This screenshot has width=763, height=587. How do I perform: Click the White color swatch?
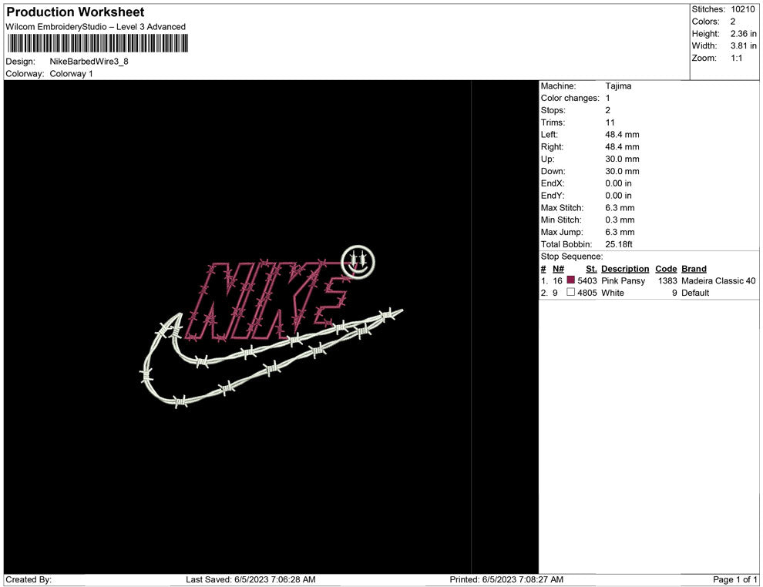tap(571, 292)
